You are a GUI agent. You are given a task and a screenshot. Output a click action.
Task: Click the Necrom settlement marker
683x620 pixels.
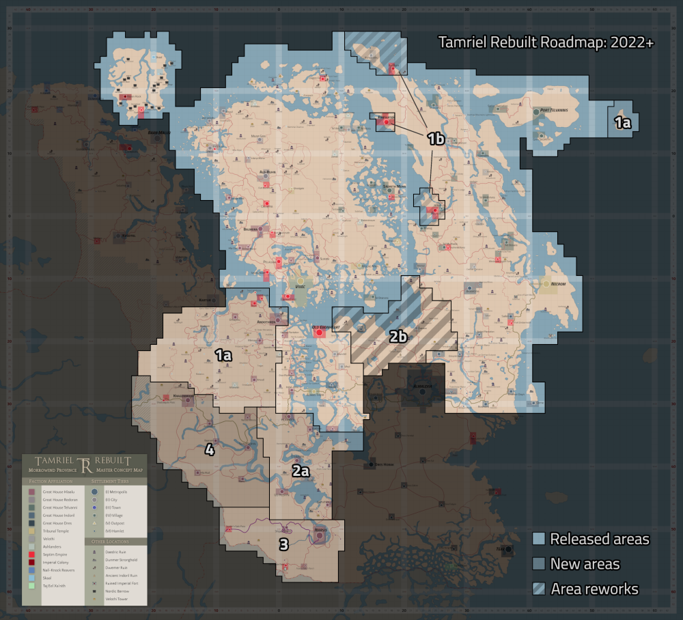[x=546, y=284]
